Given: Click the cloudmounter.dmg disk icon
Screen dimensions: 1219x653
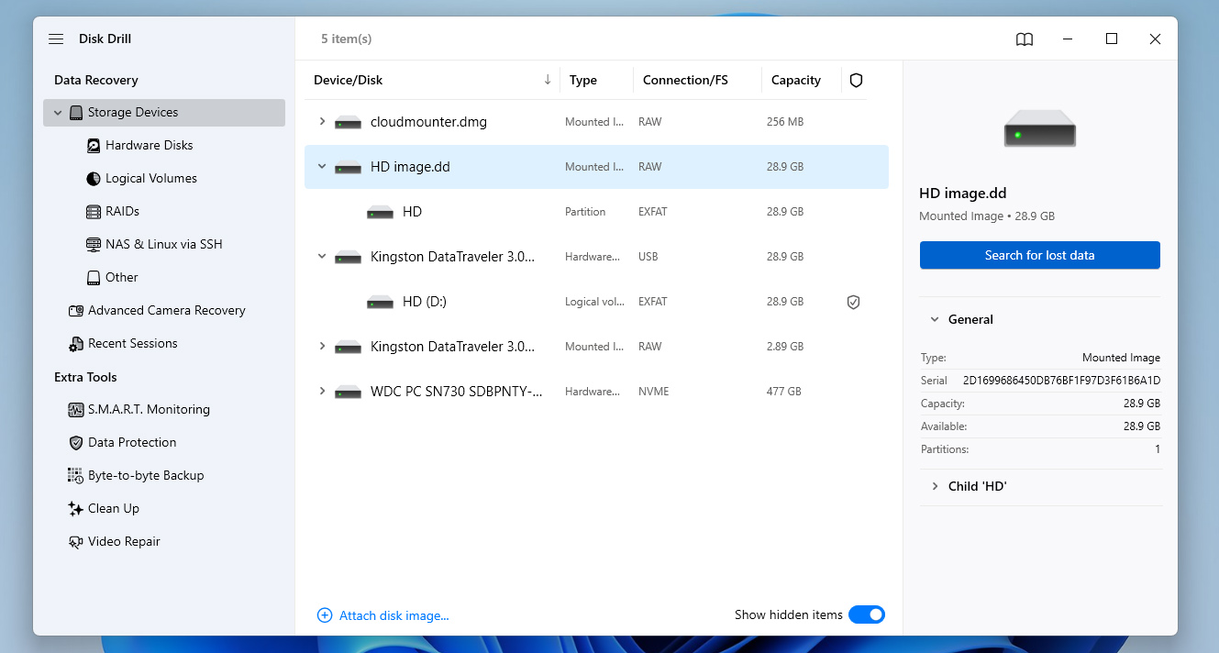Looking at the screenshot, I should pyautogui.click(x=349, y=122).
